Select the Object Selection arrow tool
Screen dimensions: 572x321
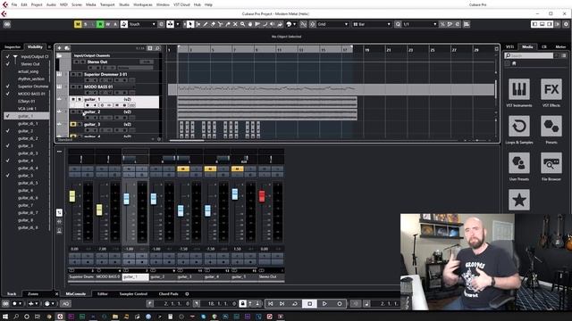[190, 24]
